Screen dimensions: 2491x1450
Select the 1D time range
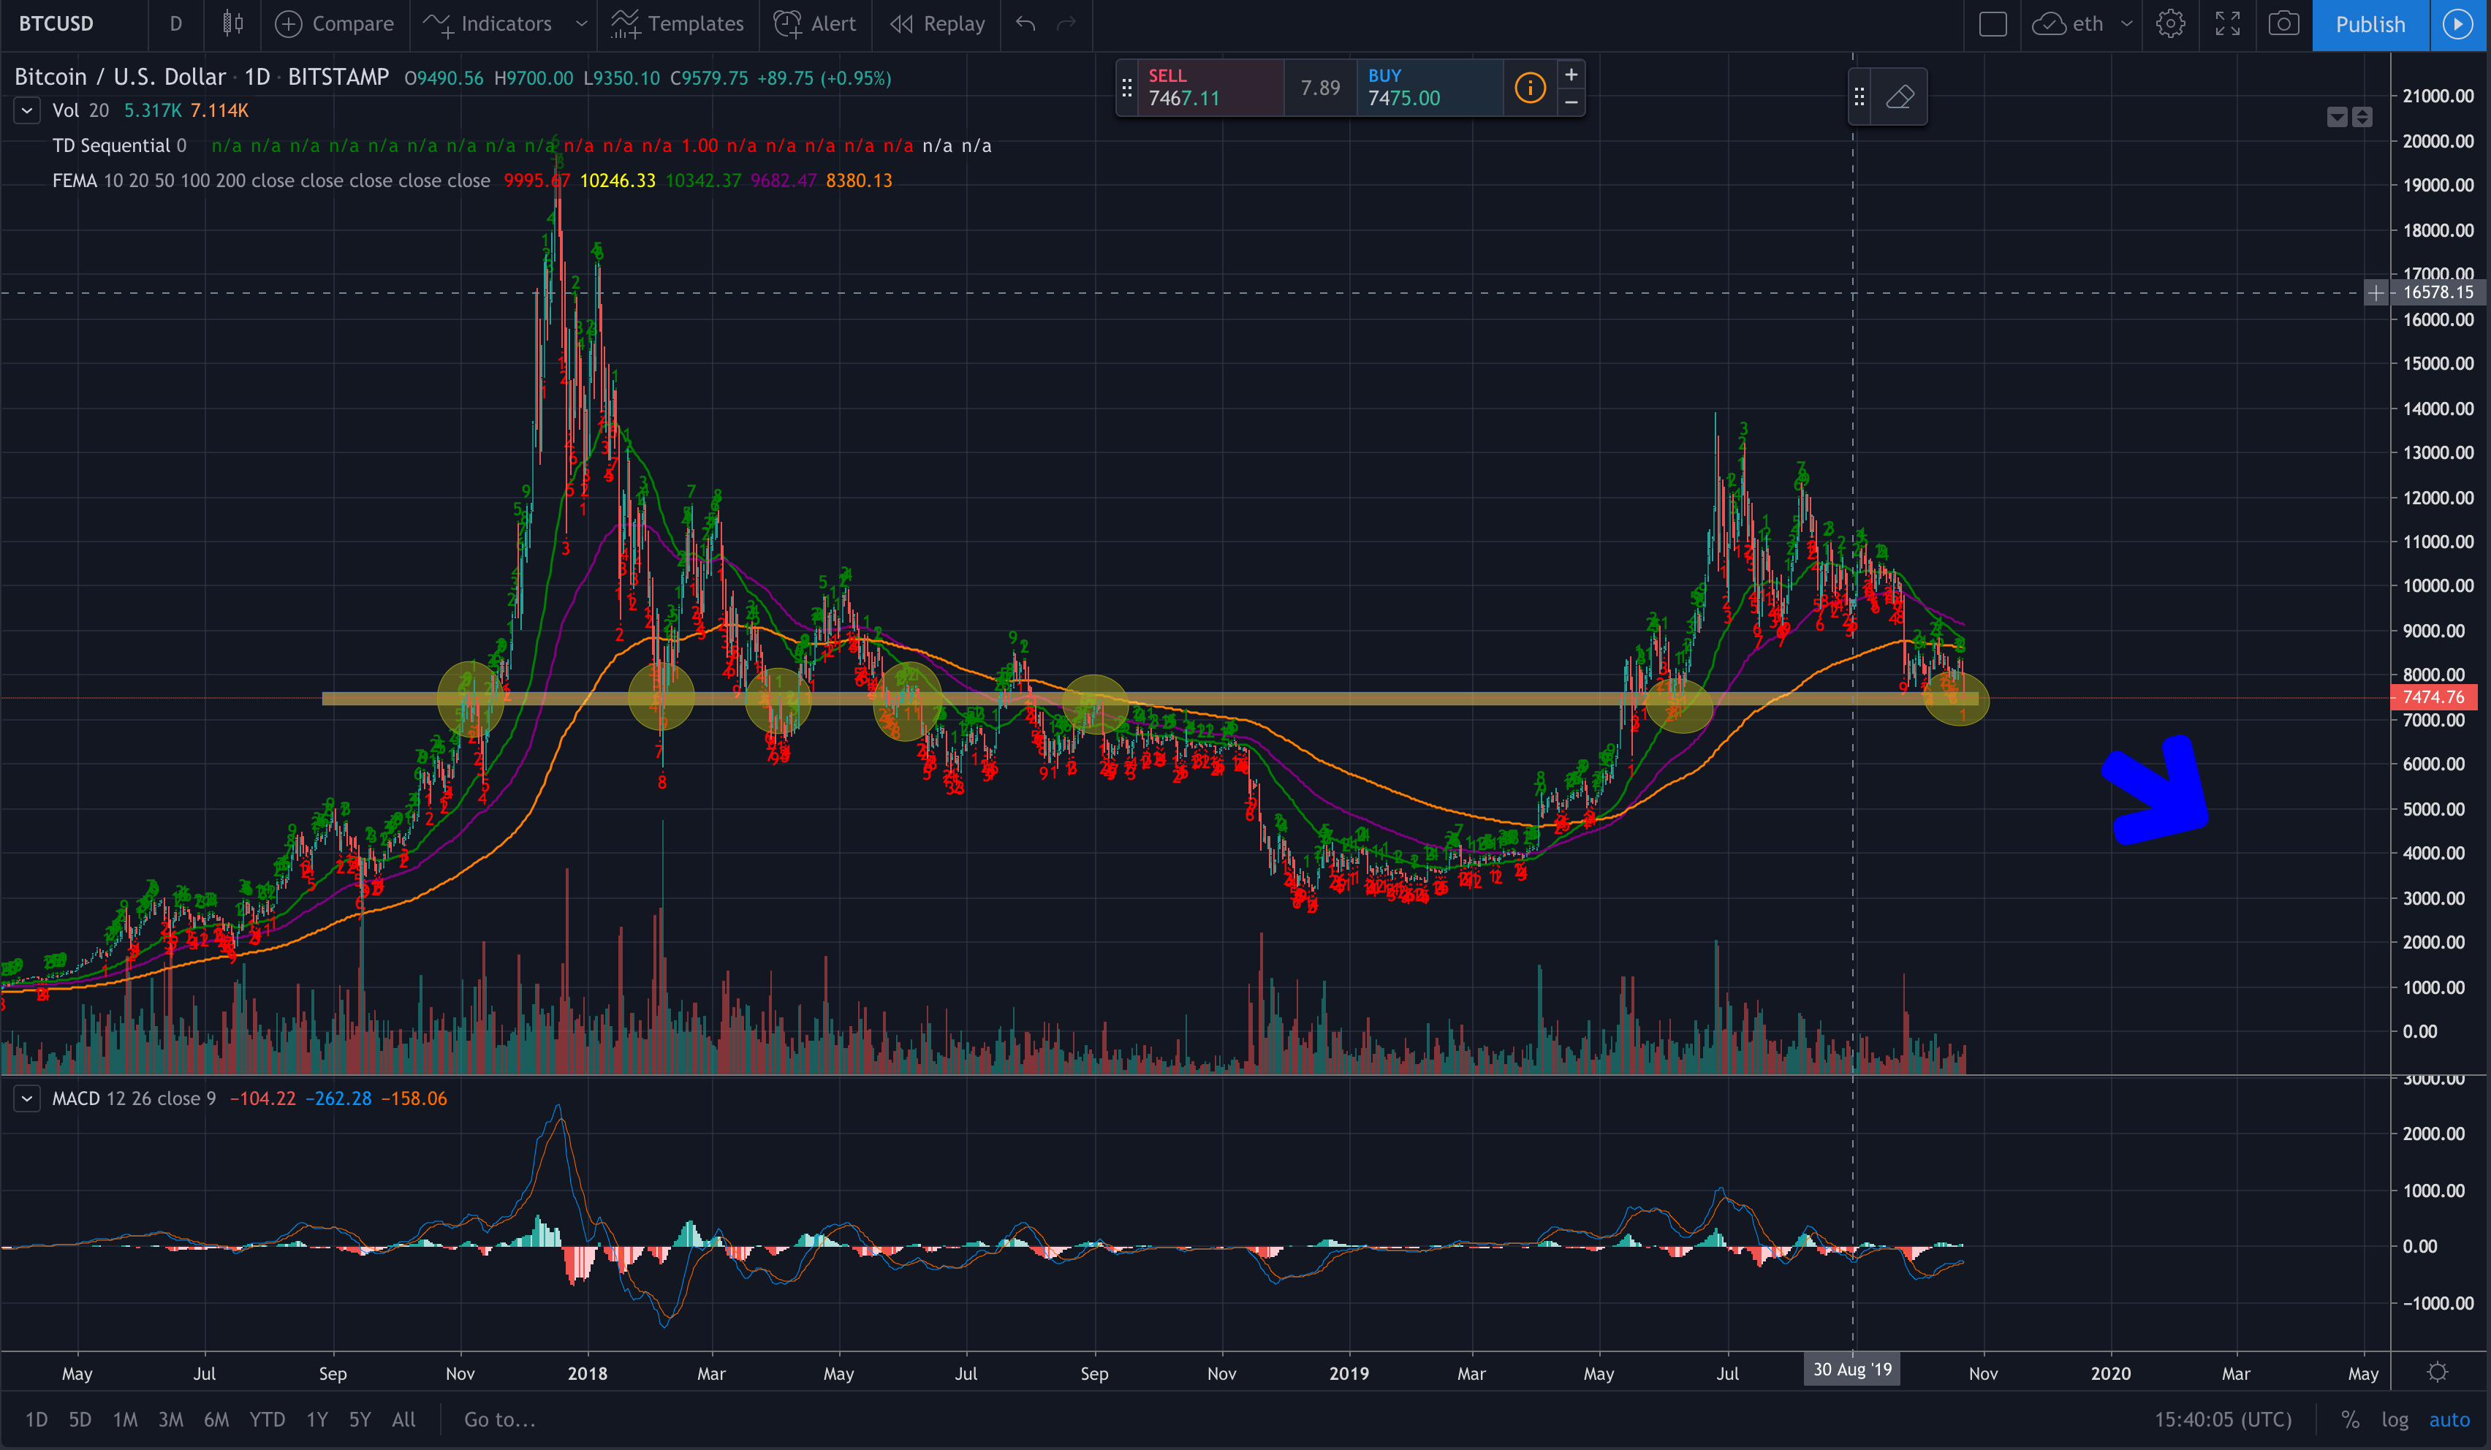click(x=37, y=1419)
